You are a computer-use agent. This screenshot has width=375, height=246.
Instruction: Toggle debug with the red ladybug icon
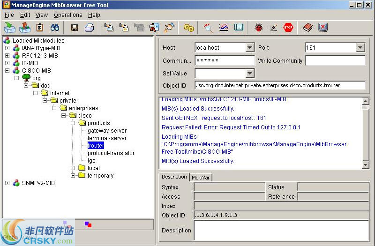[259, 28]
